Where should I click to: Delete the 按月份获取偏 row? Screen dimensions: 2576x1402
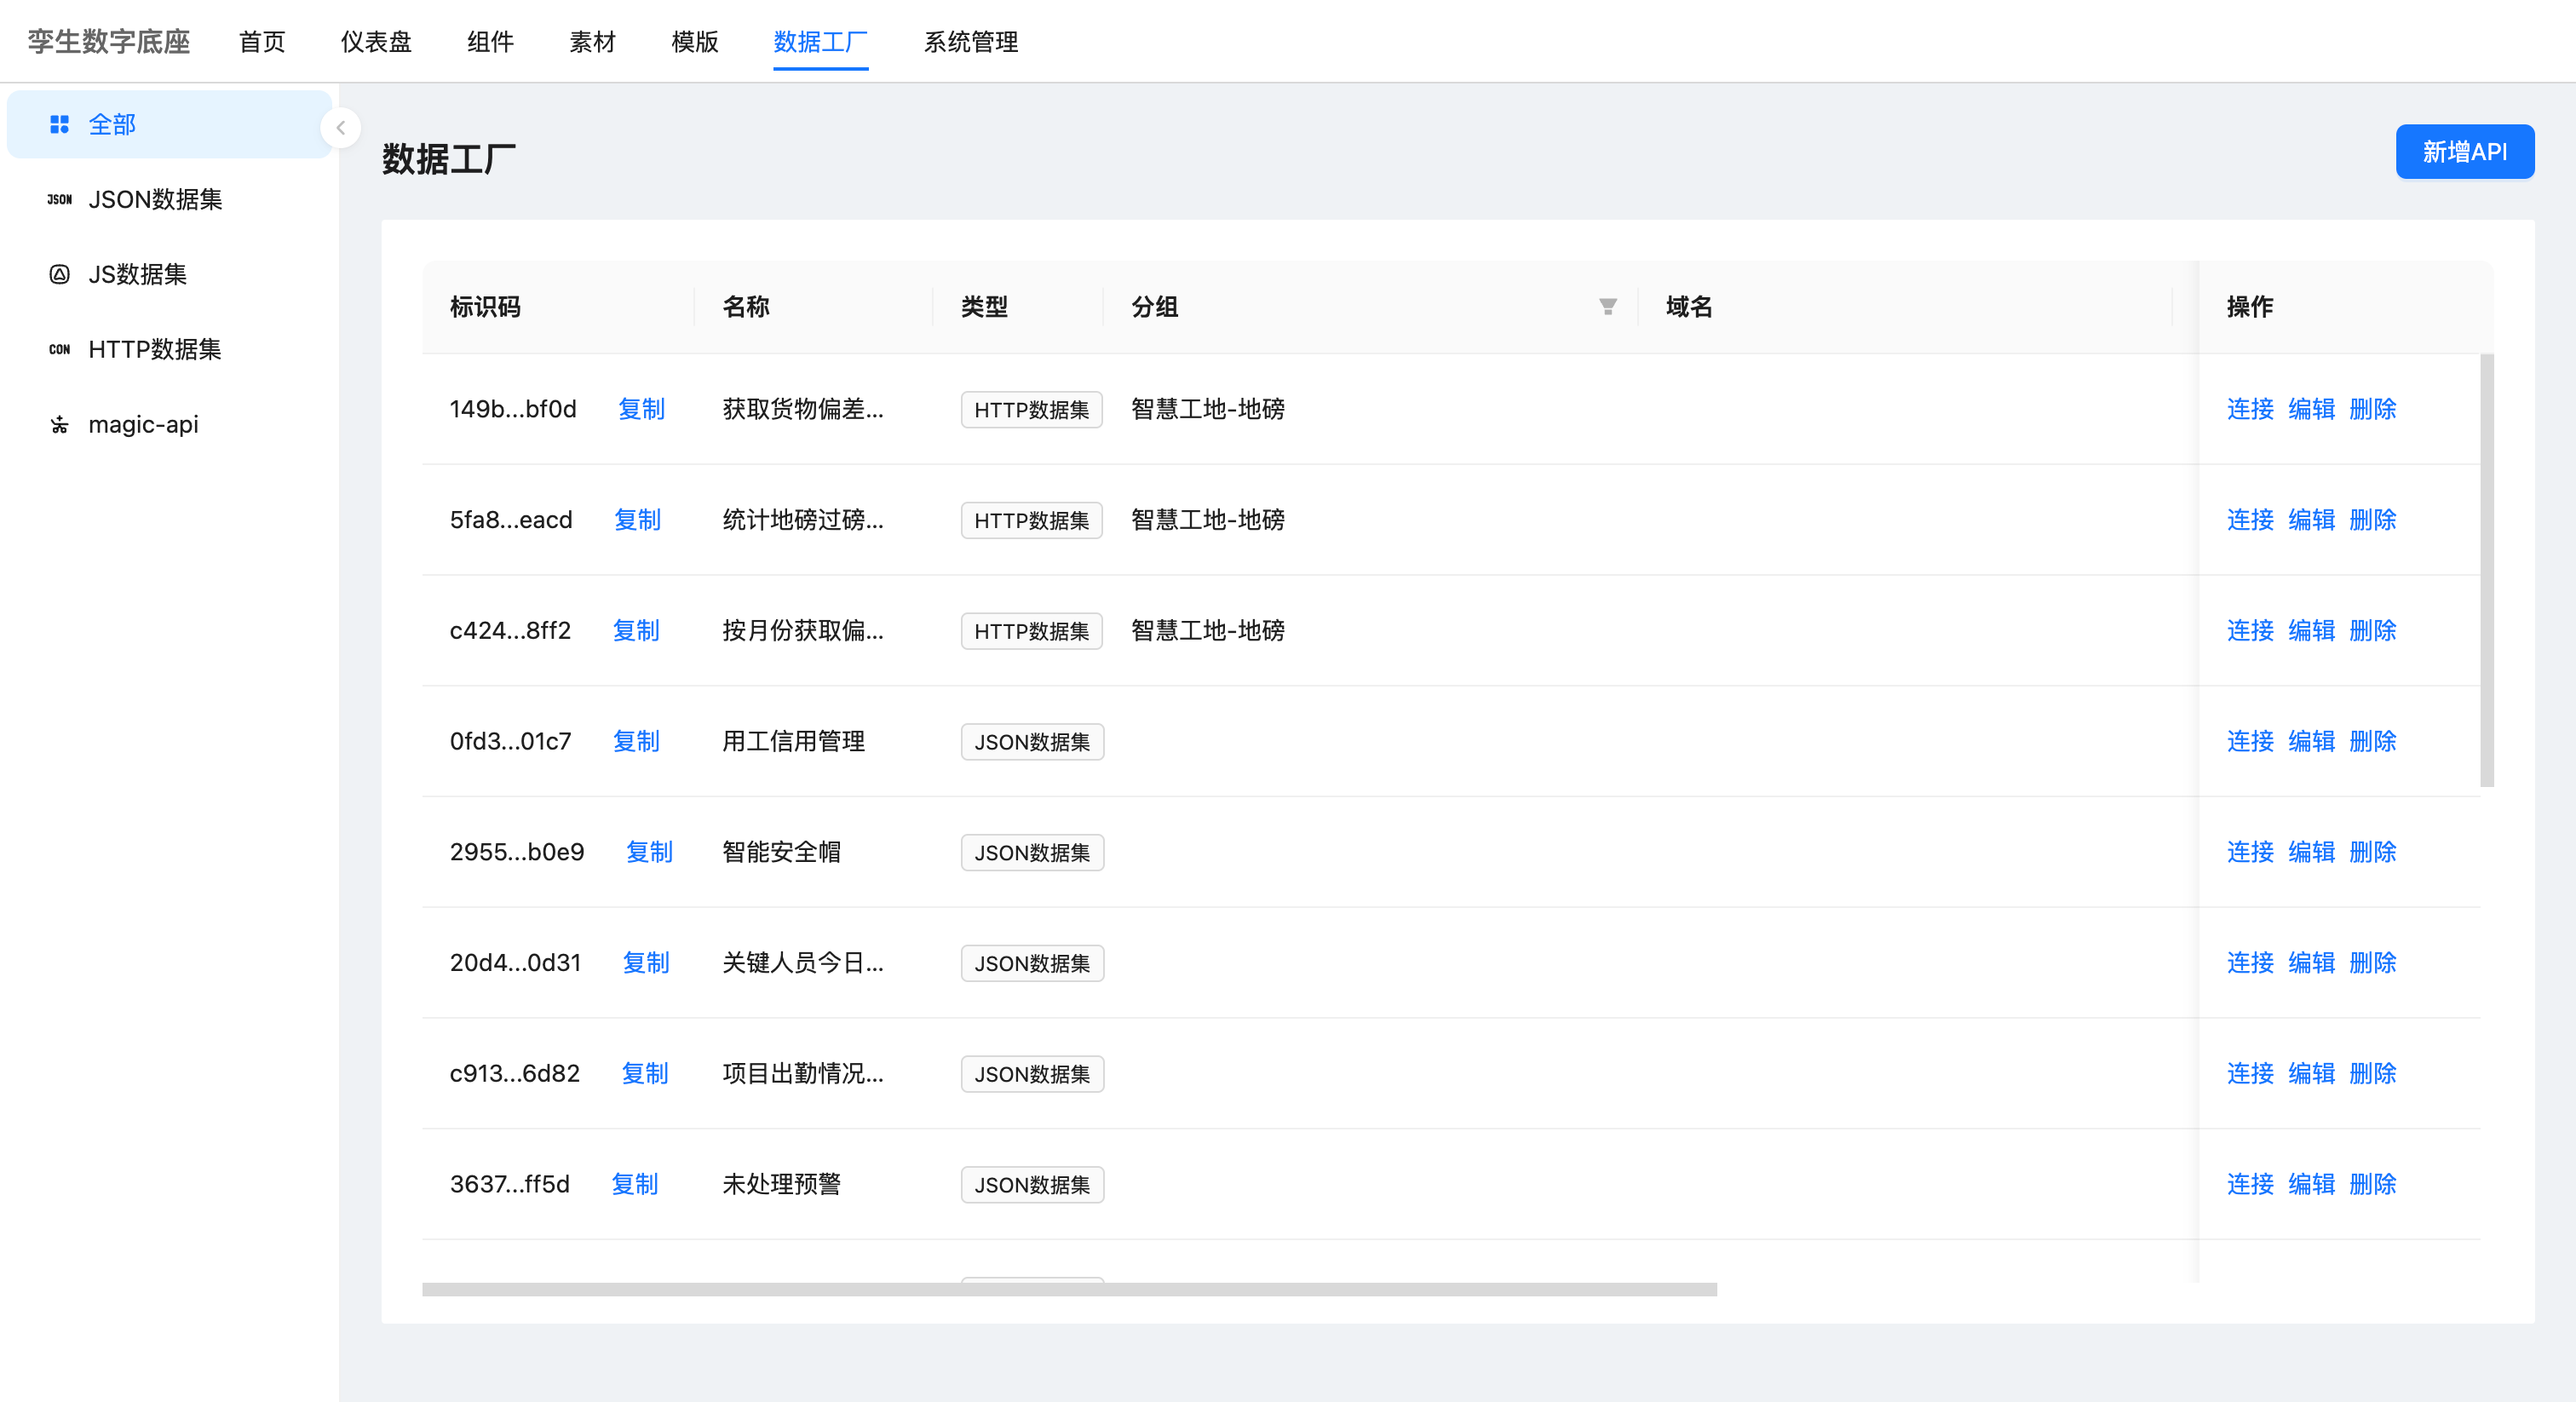[x=2373, y=631]
